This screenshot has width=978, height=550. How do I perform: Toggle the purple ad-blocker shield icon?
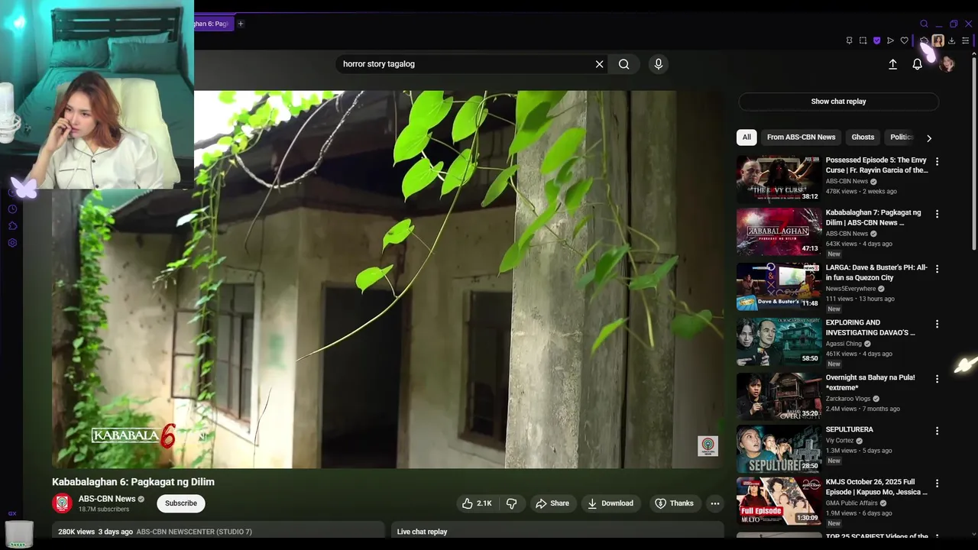pyautogui.click(x=876, y=40)
